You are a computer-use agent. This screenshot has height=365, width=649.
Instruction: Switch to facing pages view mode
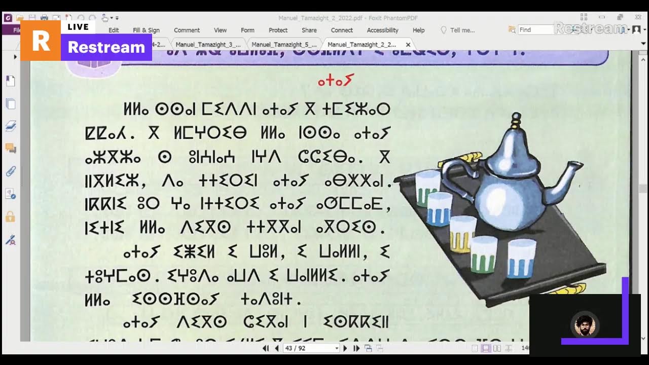click(x=497, y=348)
